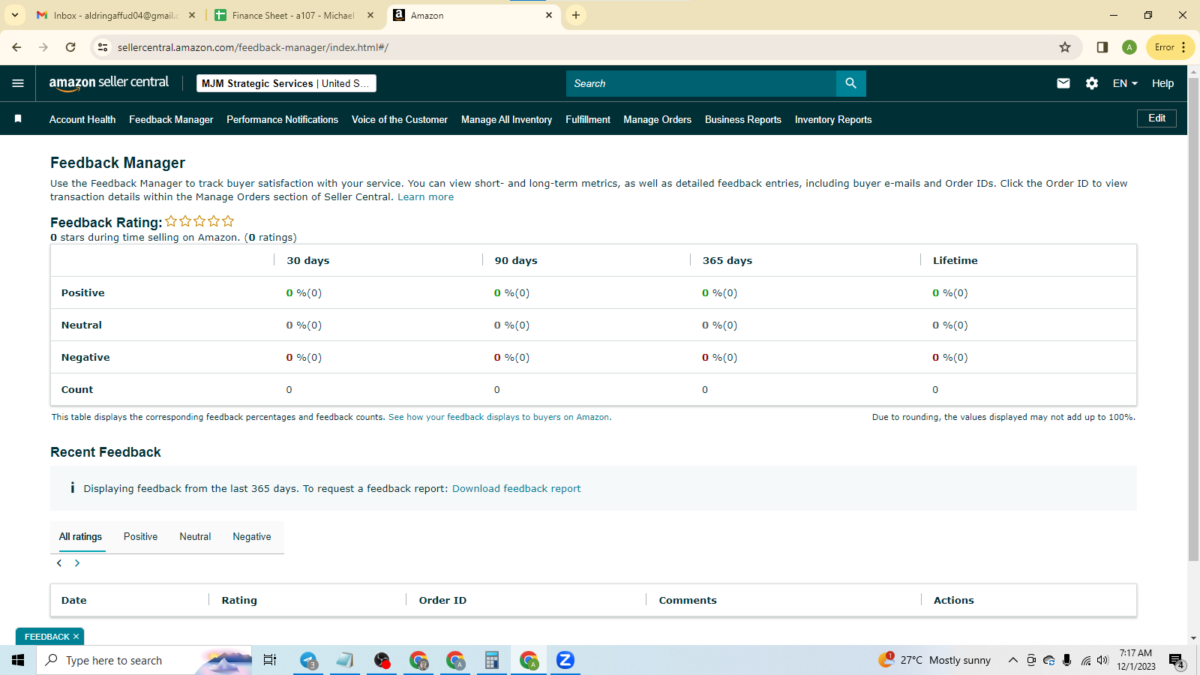Launch Calculator from the taskbar
This screenshot has height=675, width=1200.
[492, 660]
